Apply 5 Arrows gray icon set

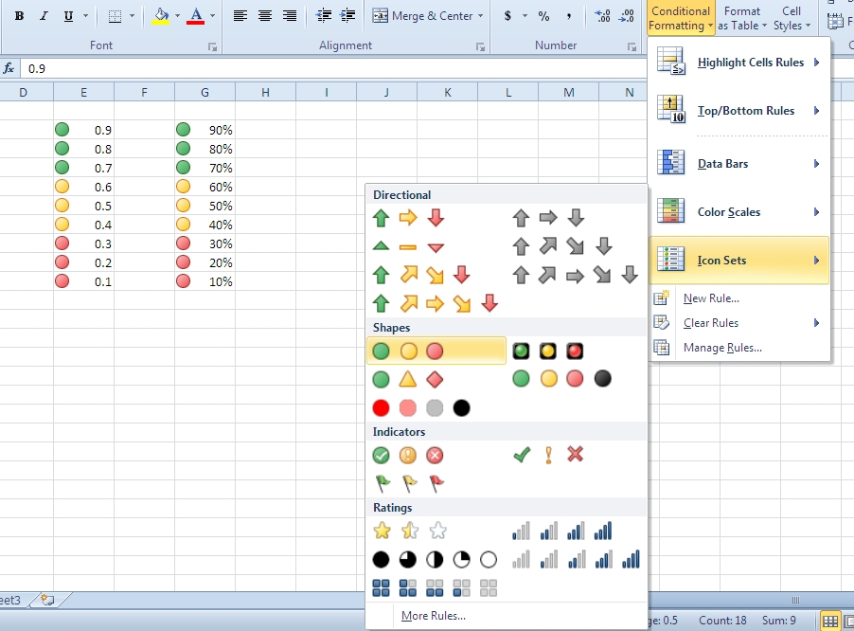[x=575, y=275]
